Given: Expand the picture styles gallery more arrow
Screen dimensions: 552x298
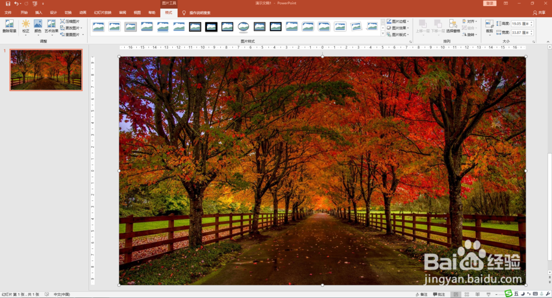Looking at the screenshot, I should click(383, 34).
